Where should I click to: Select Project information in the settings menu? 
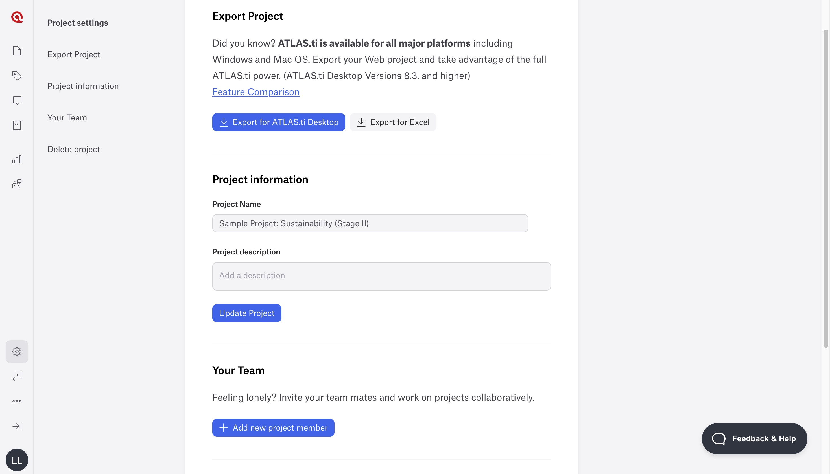tap(83, 86)
